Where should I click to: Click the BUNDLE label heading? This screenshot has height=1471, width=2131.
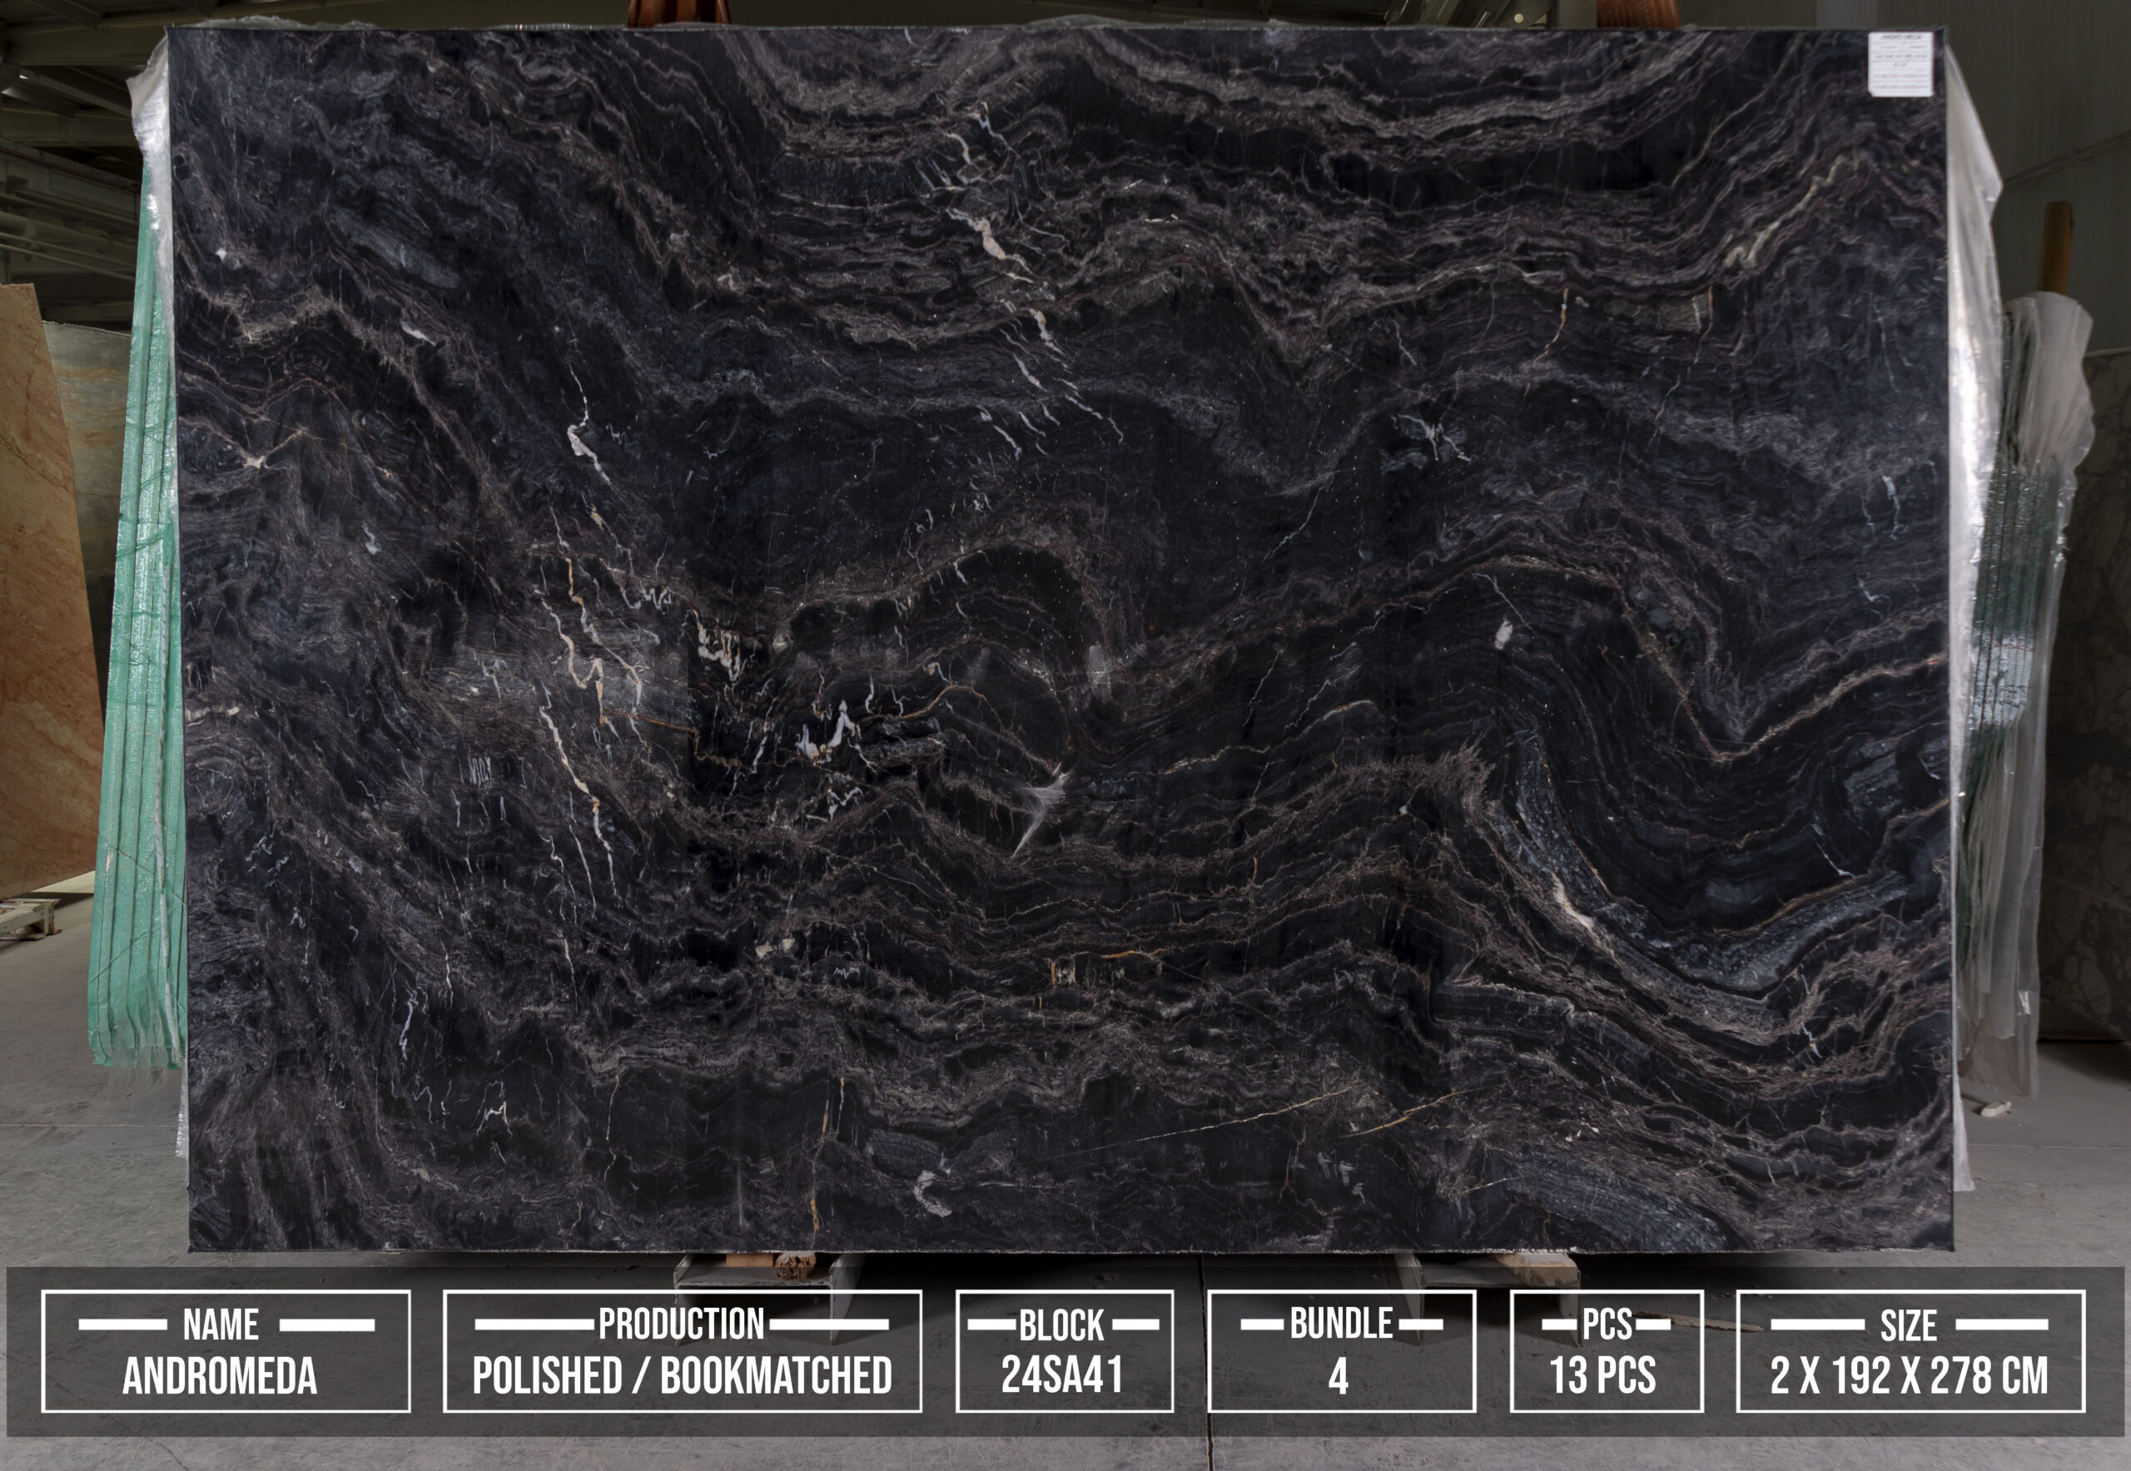(x=1341, y=1324)
